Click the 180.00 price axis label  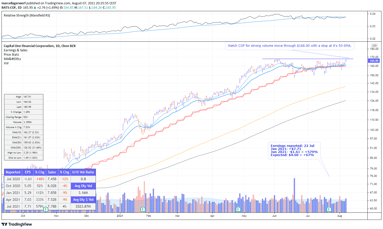(x=374, y=49)
